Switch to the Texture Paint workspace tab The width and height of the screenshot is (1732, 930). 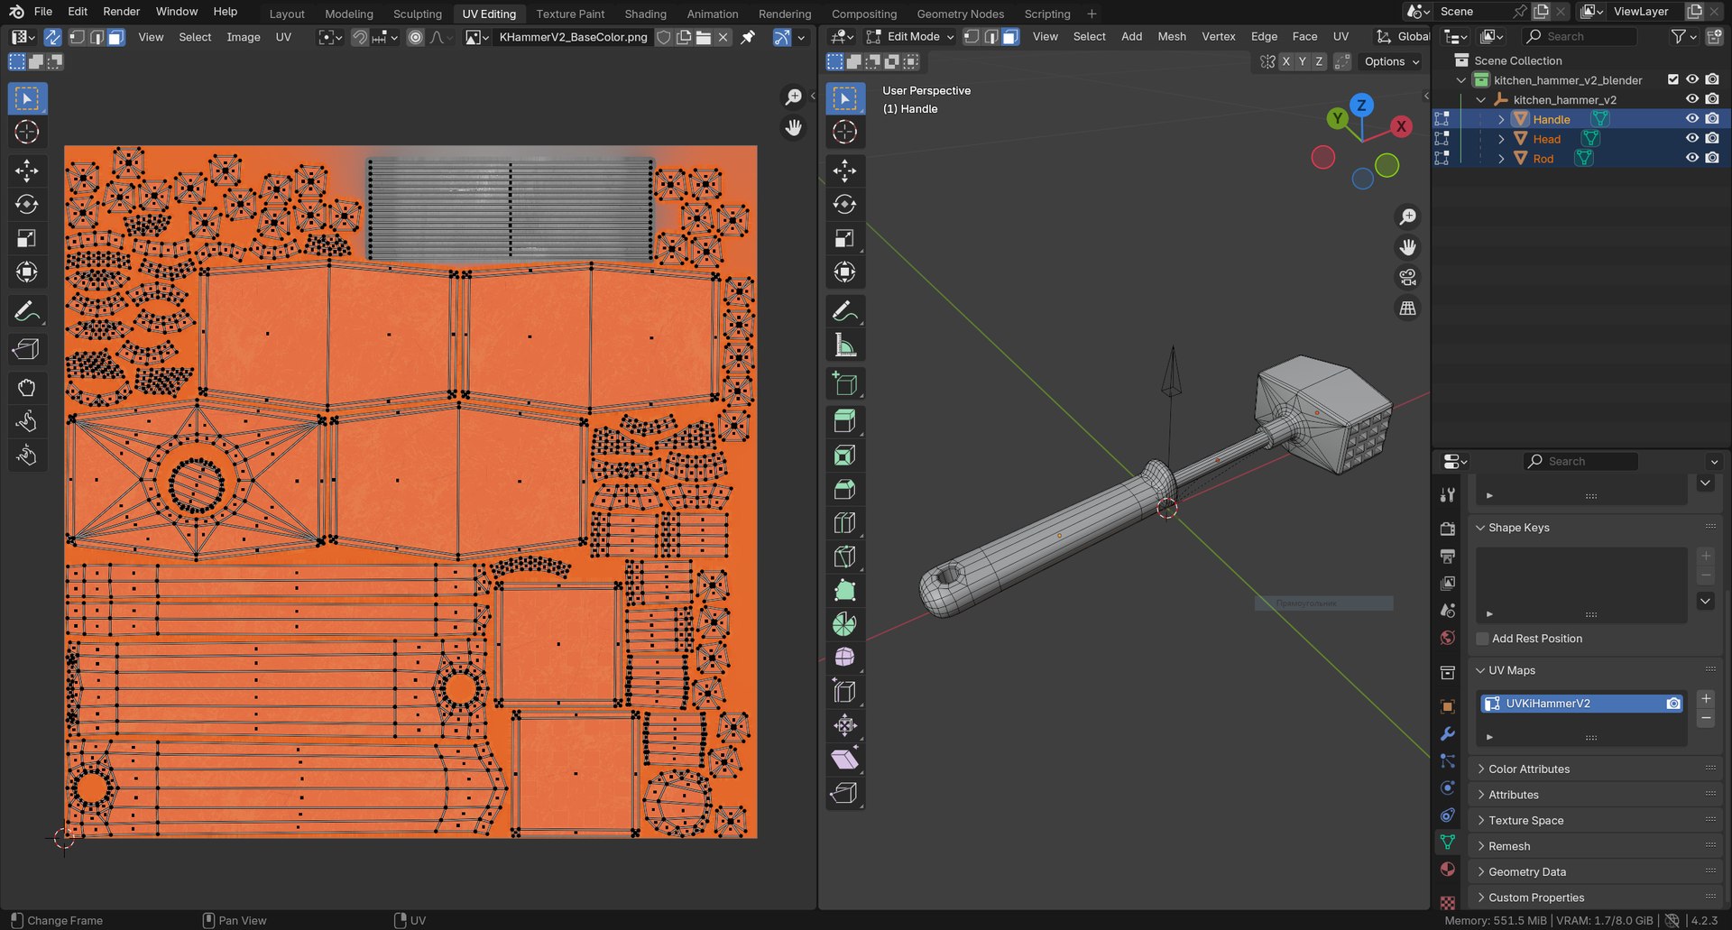pos(570,14)
